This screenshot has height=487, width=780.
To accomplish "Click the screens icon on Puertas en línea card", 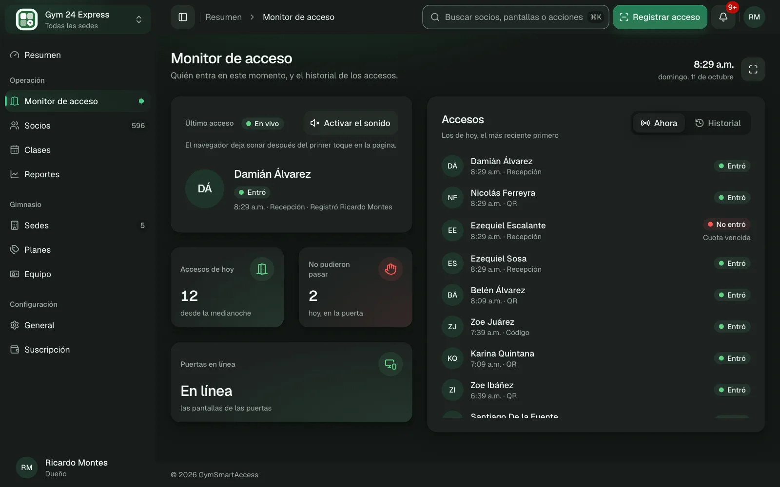I will (x=390, y=364).
